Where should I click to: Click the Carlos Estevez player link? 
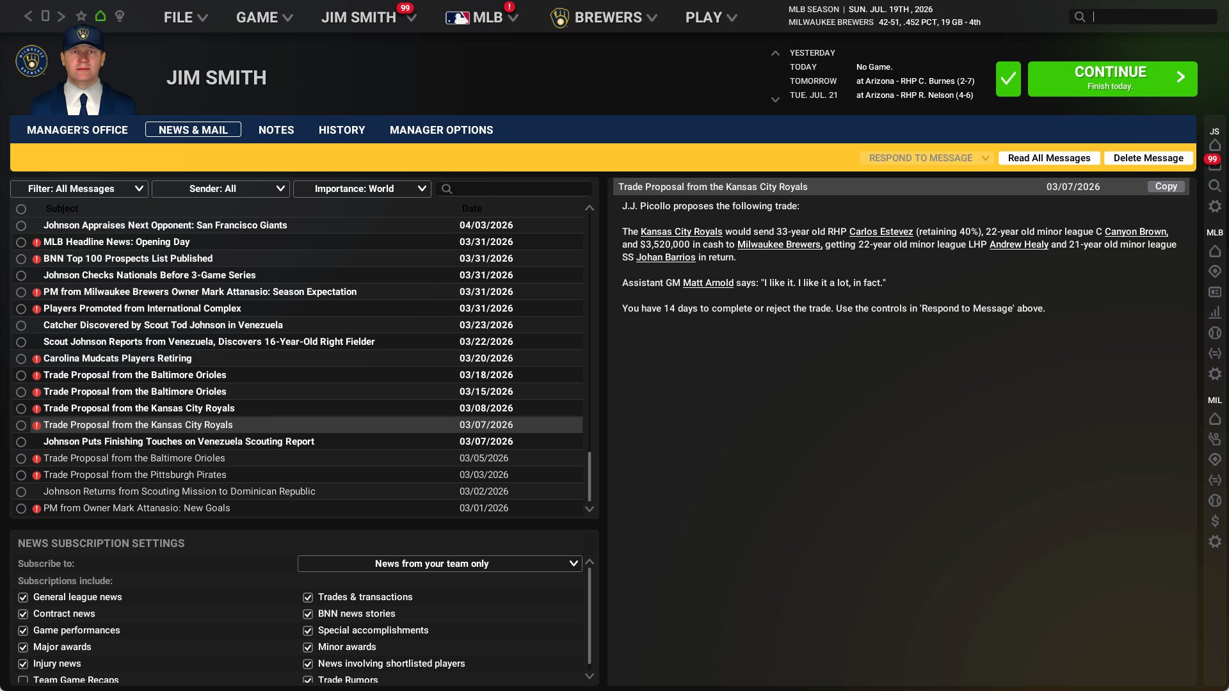click(x=882, y=232)
